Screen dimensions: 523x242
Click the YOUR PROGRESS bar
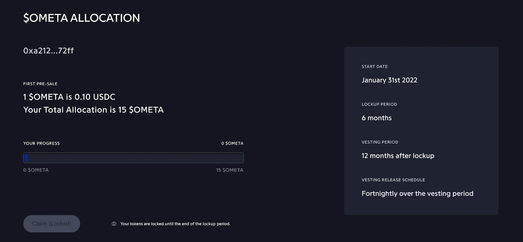pyautogui.click(x=133, y=158)
